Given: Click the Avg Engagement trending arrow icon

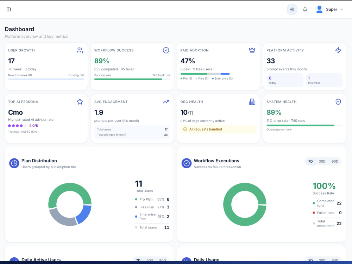Looking at the screenshot, I should [x=166, y=102].
